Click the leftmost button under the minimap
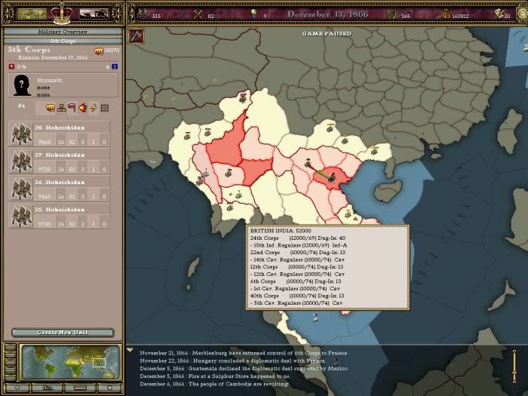Viewport: 528px width, 396px height. click(17, 388)
